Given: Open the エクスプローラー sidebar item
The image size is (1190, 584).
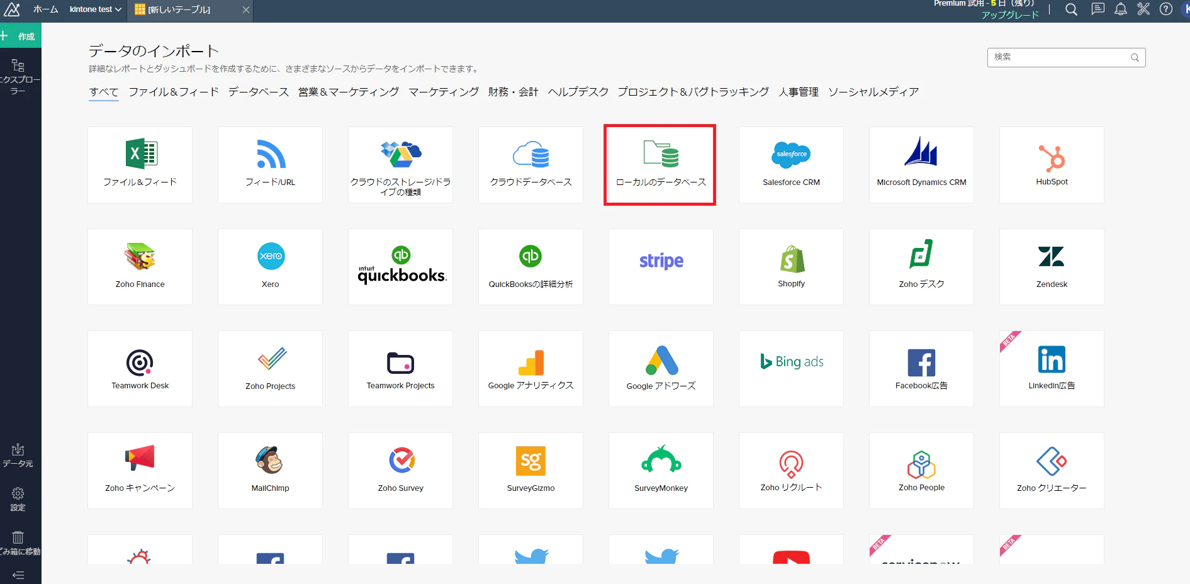Looking at the screenshot, I should (18, 77).
